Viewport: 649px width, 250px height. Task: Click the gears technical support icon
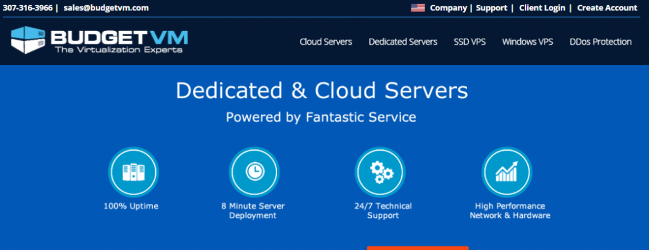(x=380, y=172)
